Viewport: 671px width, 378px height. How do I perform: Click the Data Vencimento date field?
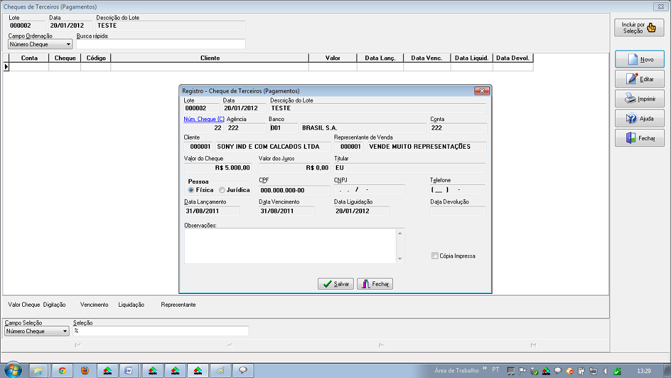point(286,211)
